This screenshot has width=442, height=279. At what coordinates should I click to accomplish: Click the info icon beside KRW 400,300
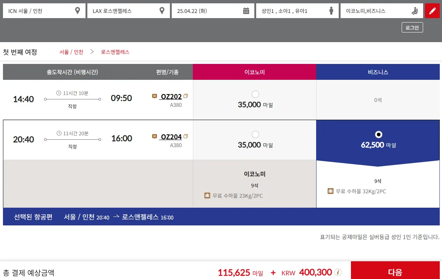coord(338,272)
